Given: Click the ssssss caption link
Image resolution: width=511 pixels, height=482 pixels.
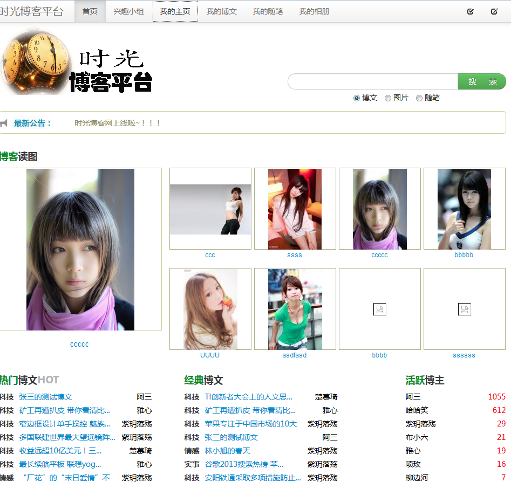Looking at the screenshot, I should coord(464,355).
